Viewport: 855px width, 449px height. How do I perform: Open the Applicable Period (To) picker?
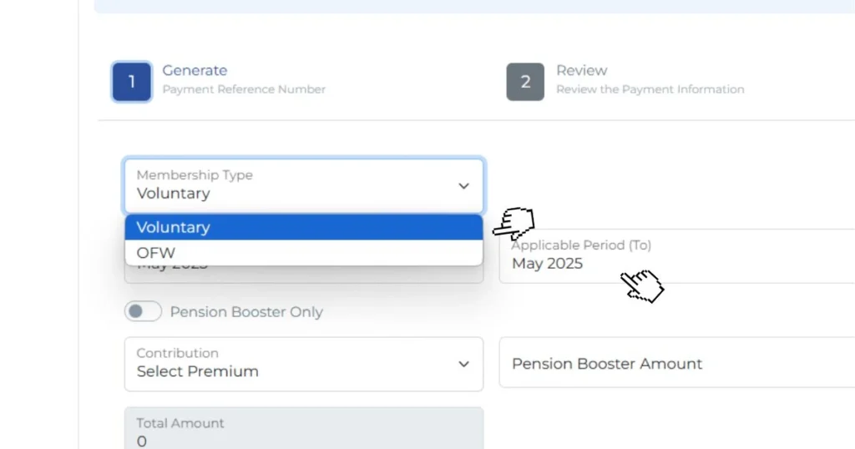676,255
